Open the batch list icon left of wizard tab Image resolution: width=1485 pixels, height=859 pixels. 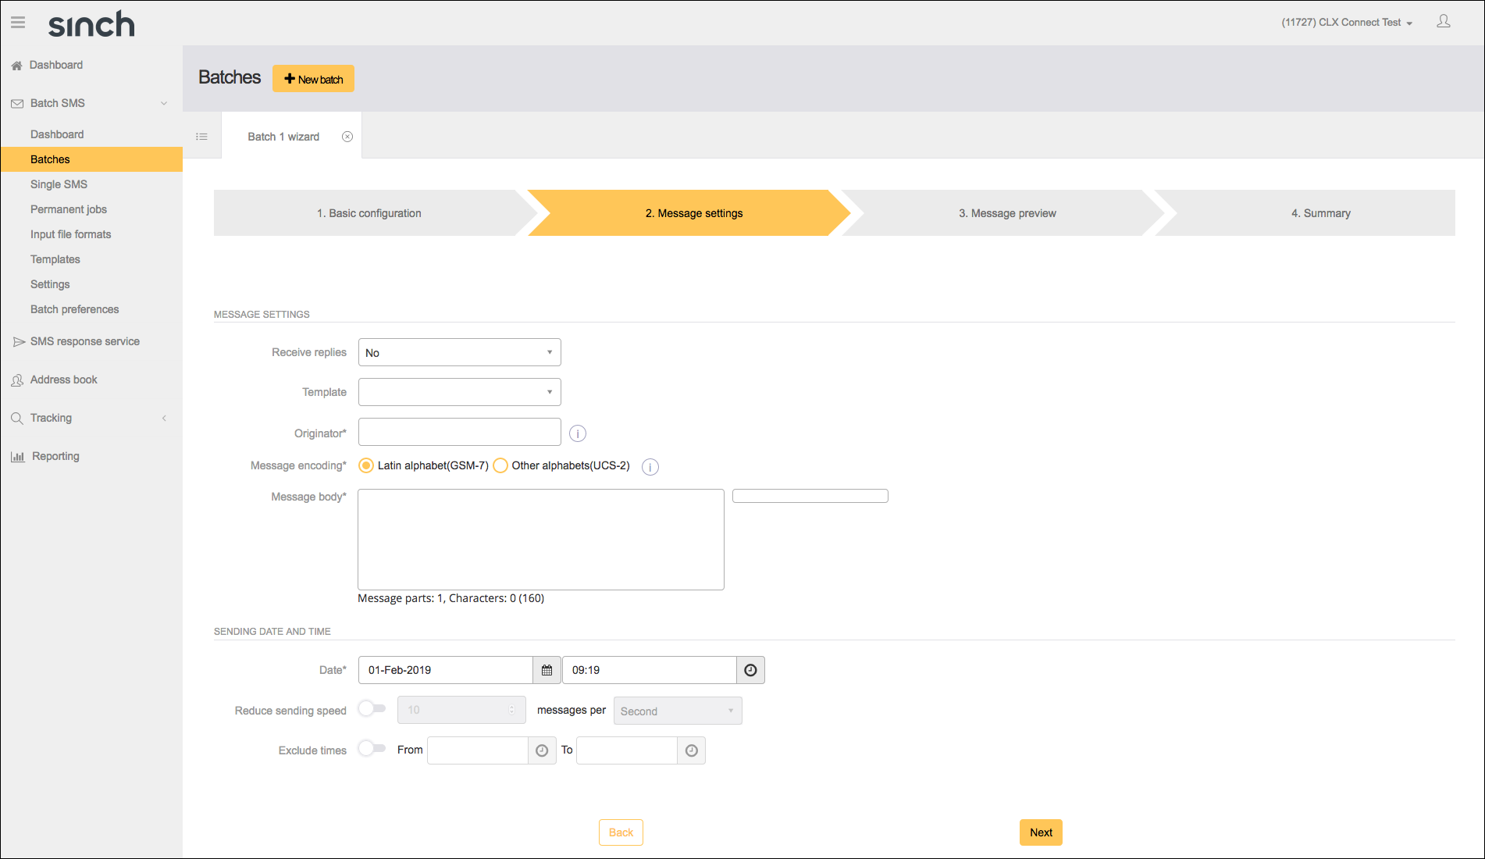pos(201,136)
